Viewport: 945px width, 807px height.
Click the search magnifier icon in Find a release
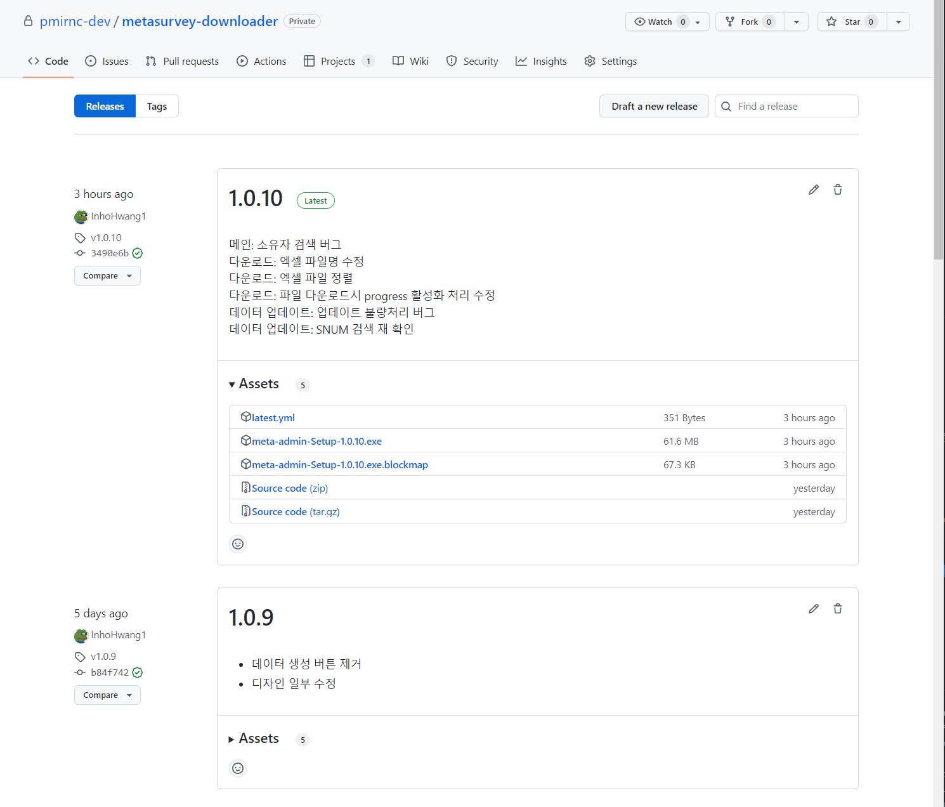tap(726, 107)
